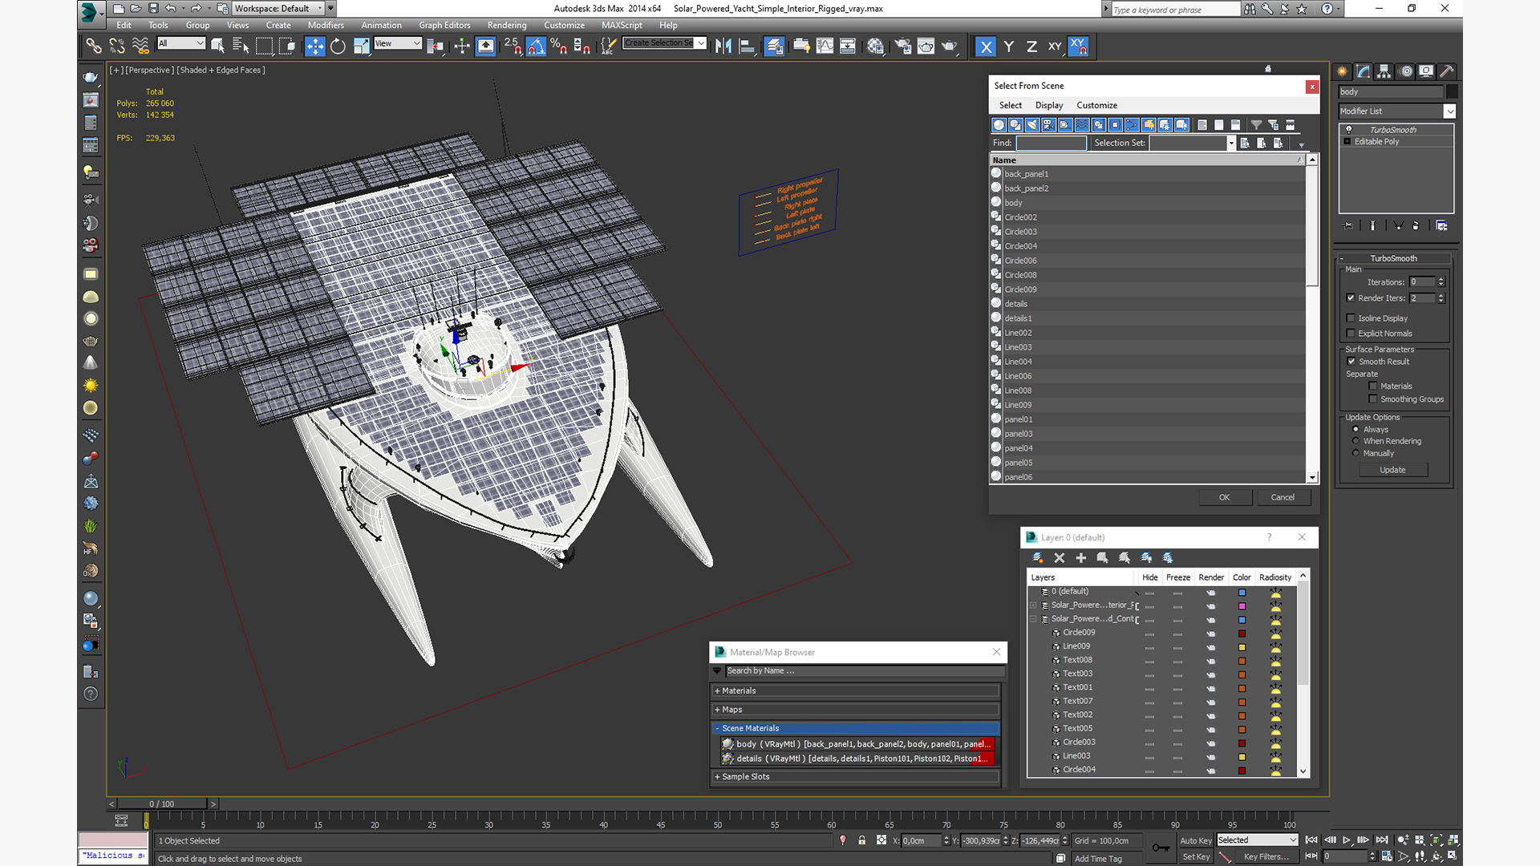Open the Rendering menu
This screenshot has height=866, width=1540.
[x=507, y=25]
